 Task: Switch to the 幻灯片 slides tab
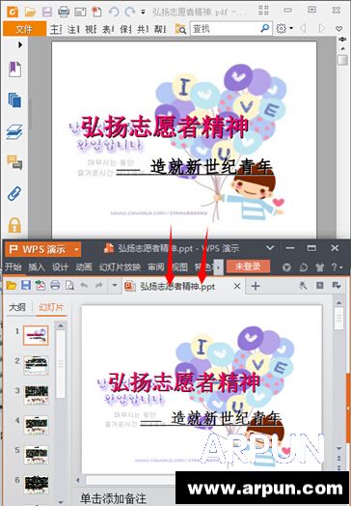click(51, 307)
